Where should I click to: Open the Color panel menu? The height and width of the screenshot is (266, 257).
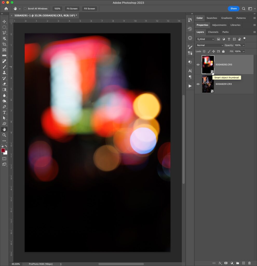coord(254,18)
